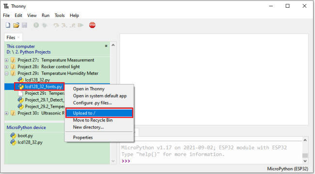This screenshot has height=174, width=315.
Task: Choose Move to Recycle Bin
Action: [99, 120]
